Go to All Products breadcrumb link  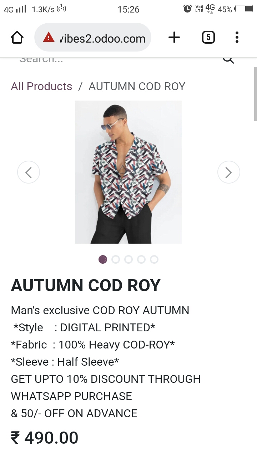click(x=41, y=86)
